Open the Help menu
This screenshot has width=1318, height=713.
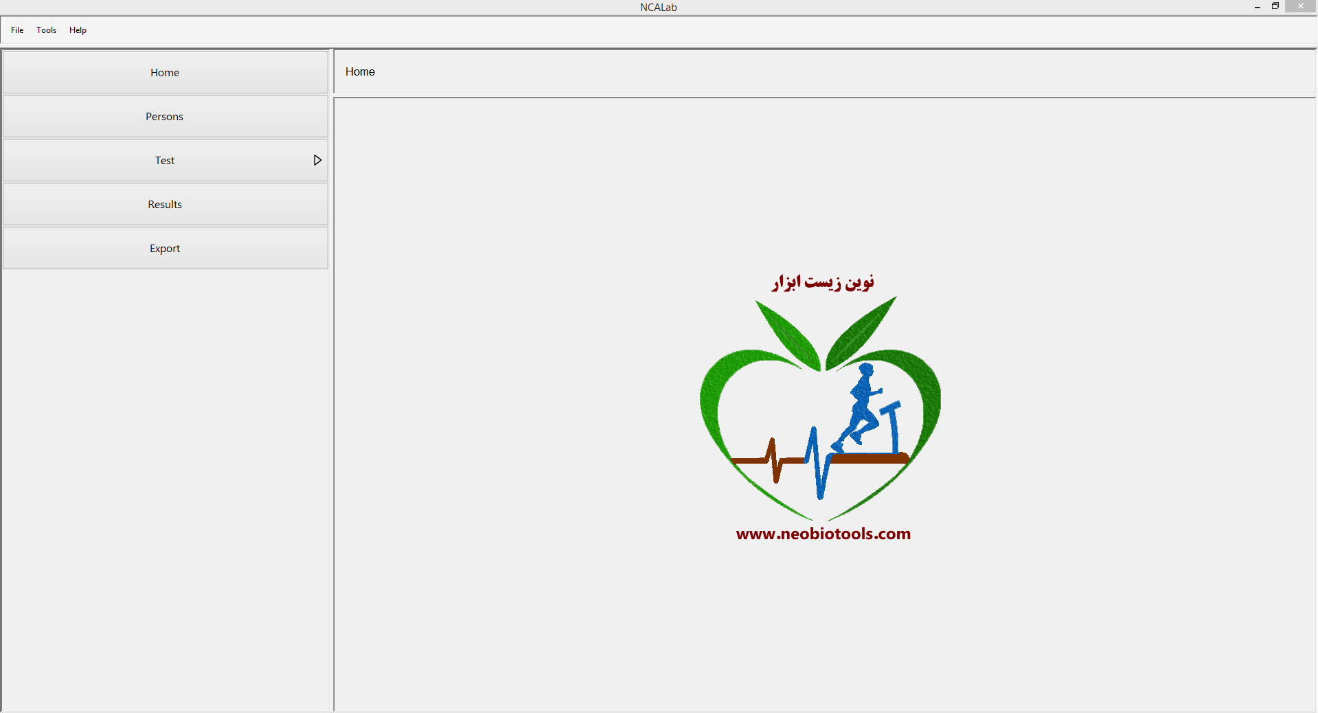coord(78,30)
